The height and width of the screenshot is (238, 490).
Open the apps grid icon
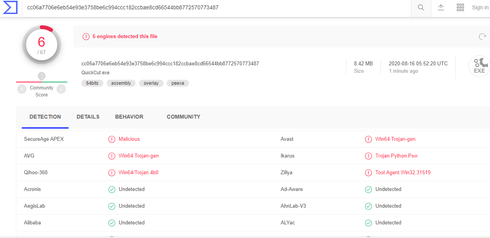pyautogui.click(x=460, y=8)
